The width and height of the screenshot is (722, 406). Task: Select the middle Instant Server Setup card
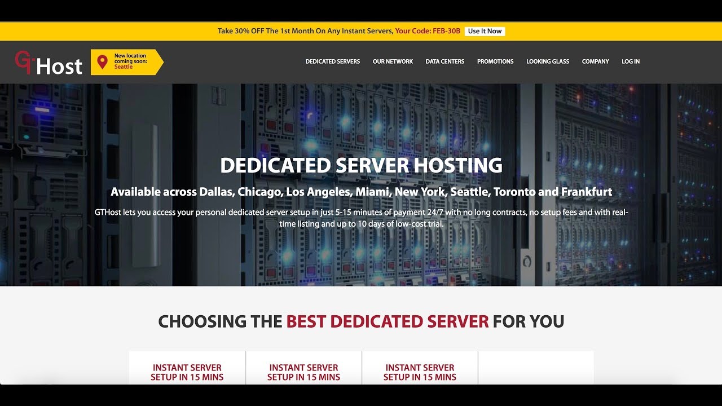303,368
